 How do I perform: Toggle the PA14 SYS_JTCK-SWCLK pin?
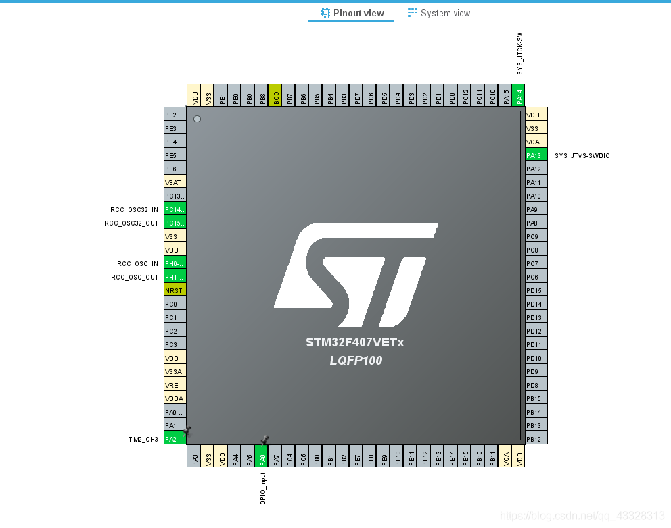(519, 95)
